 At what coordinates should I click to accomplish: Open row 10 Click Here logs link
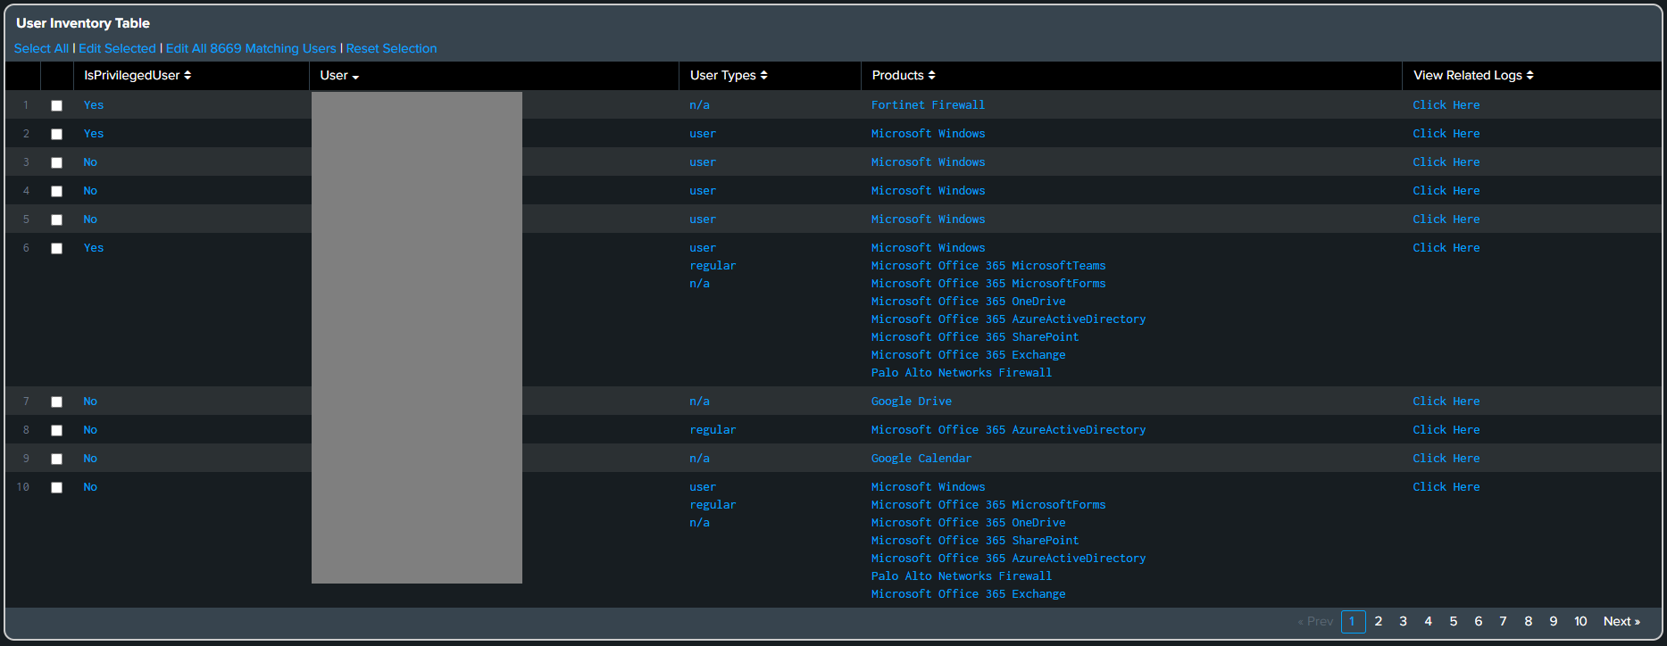(1446, 487)
